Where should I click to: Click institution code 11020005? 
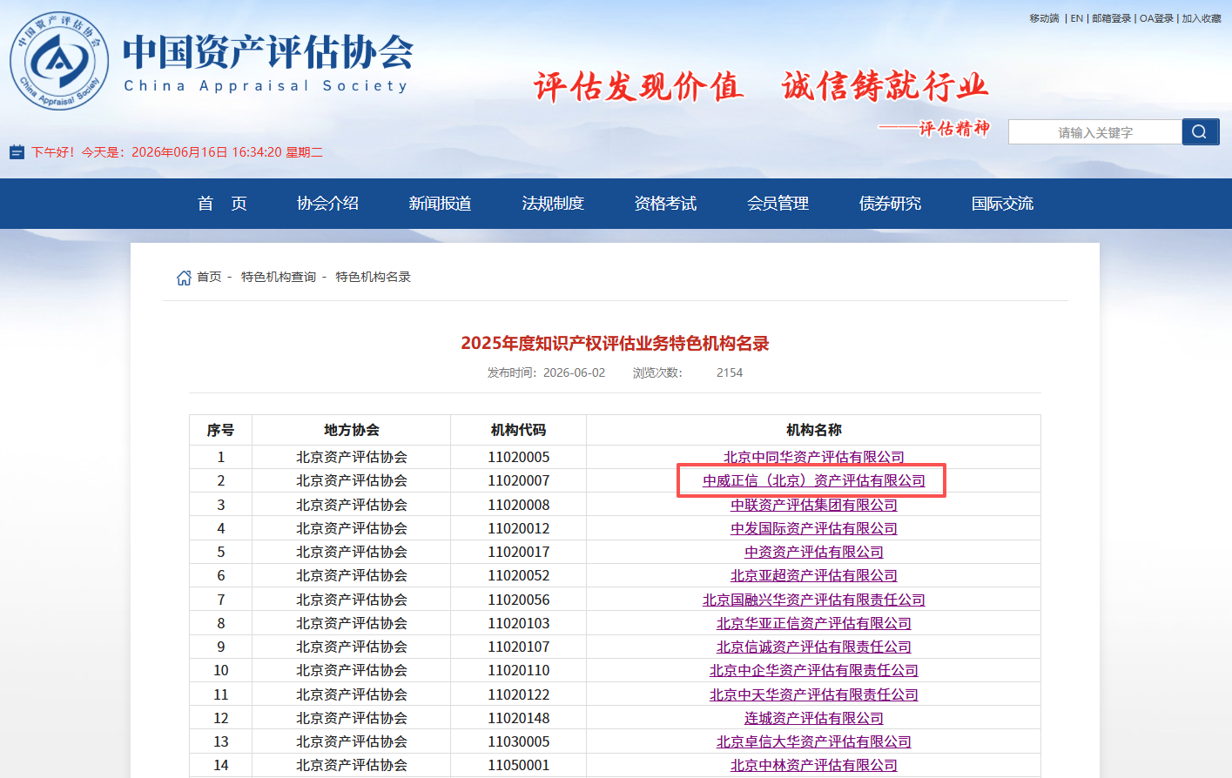[x=519, y=457]
